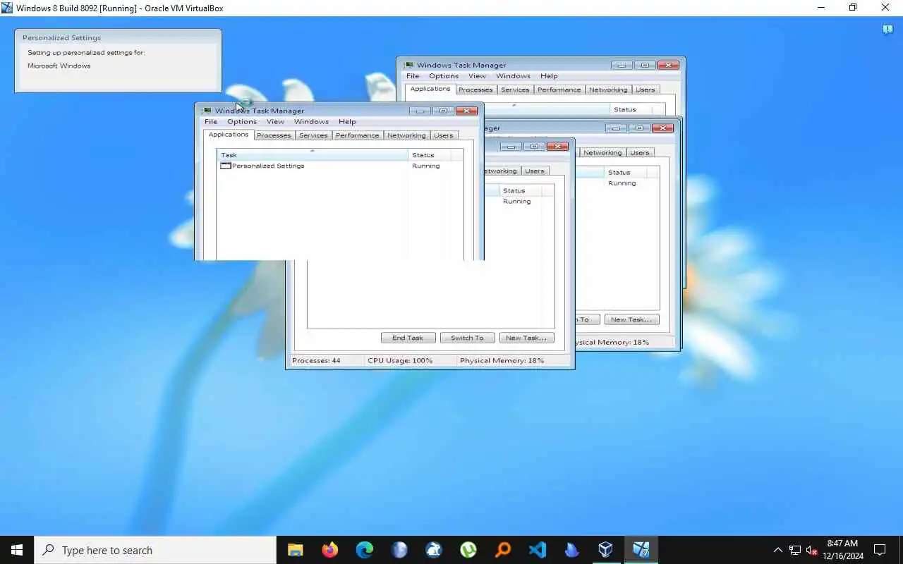This screenshot has width=903, height=564.
Task: Sort by Task column in frontmost Task Manager
Action: 312,154
